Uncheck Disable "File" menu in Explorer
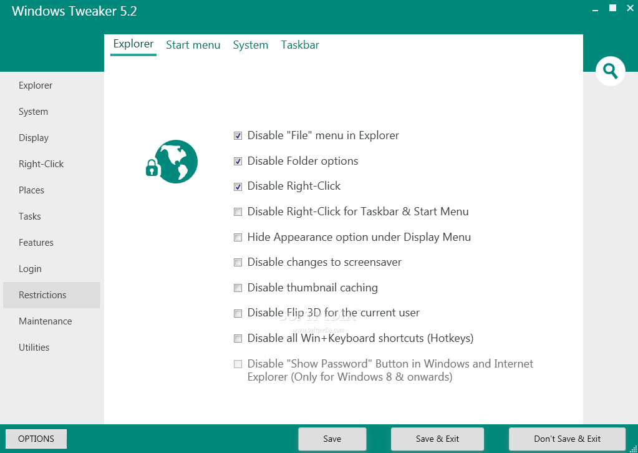This screenshot has width=638, height=453. pyautogui.click(x=238, y=135)
